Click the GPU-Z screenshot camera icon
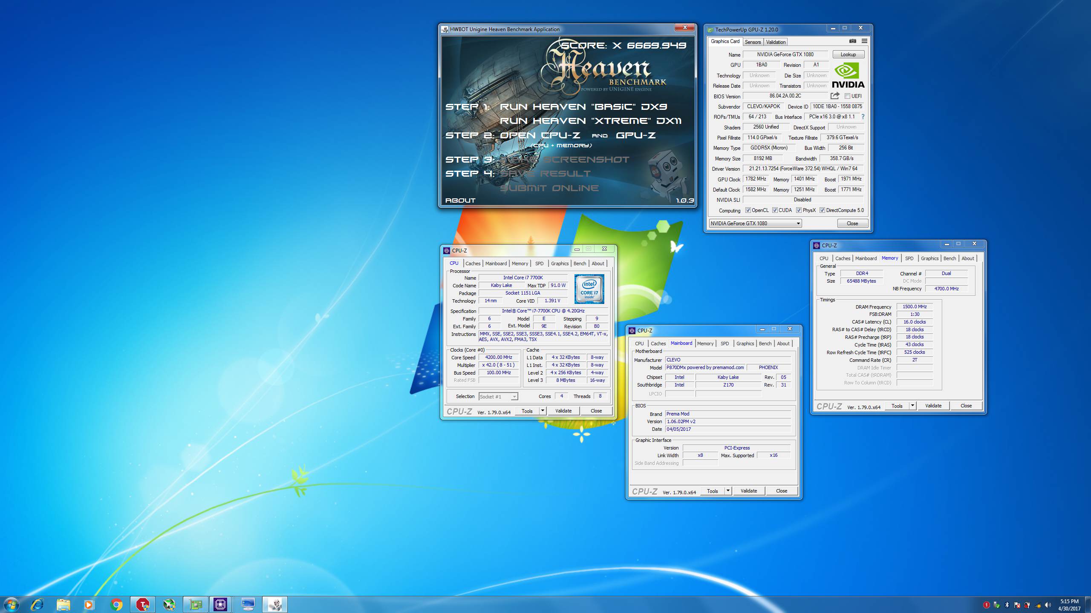This screenshot has height=613, width=1091. 852,41
